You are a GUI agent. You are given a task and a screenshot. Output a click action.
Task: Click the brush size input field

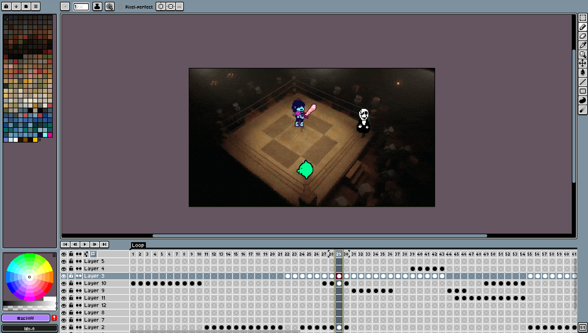81,6
